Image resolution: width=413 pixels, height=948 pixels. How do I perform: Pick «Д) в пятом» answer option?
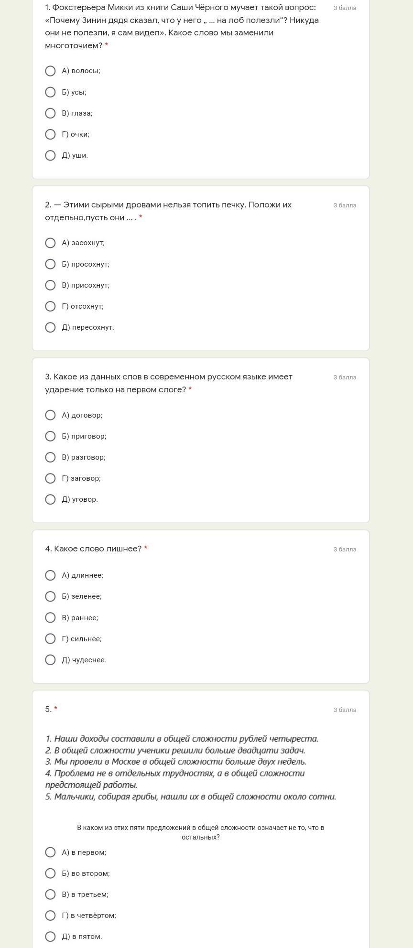coord(50,937)
